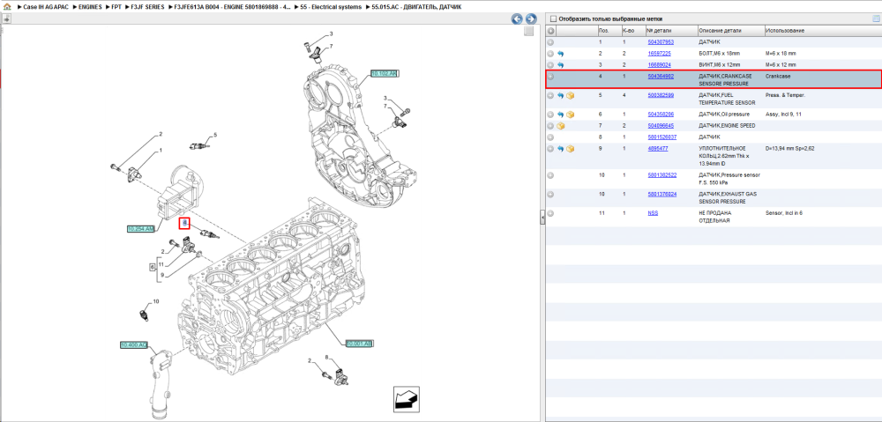Image resolution: width=882 pixels, height=422 pixels.
Task: Open 'F3JF SERIES' breadcrumb
Action: [x=148, y=7]
